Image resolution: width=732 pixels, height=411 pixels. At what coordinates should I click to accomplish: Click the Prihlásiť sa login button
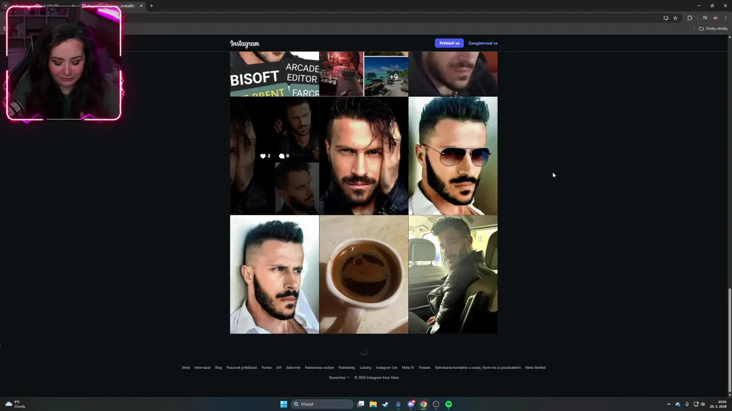point(449,43)
